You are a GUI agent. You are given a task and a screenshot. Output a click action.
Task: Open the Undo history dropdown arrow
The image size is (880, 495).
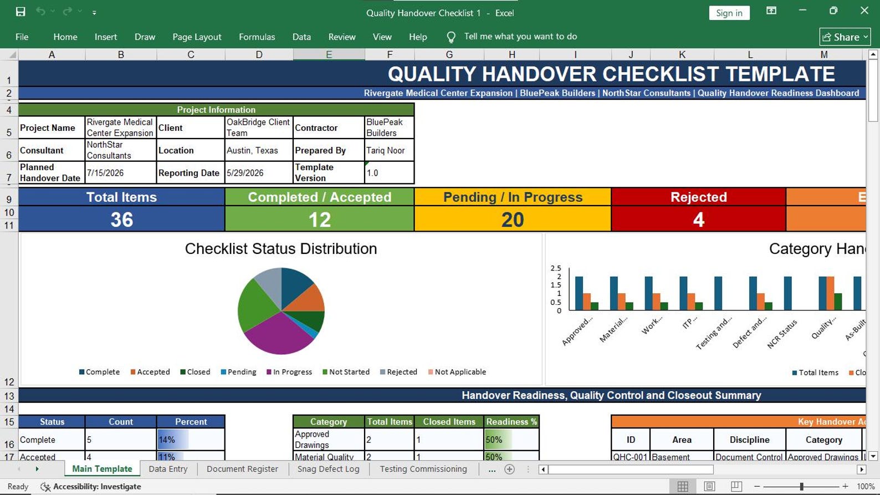(x=53, y=12)
